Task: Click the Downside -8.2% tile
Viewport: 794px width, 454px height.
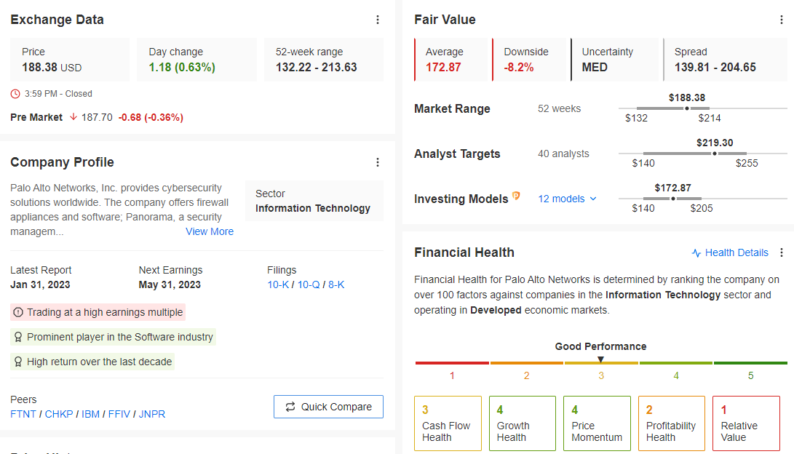Action: 530,60
